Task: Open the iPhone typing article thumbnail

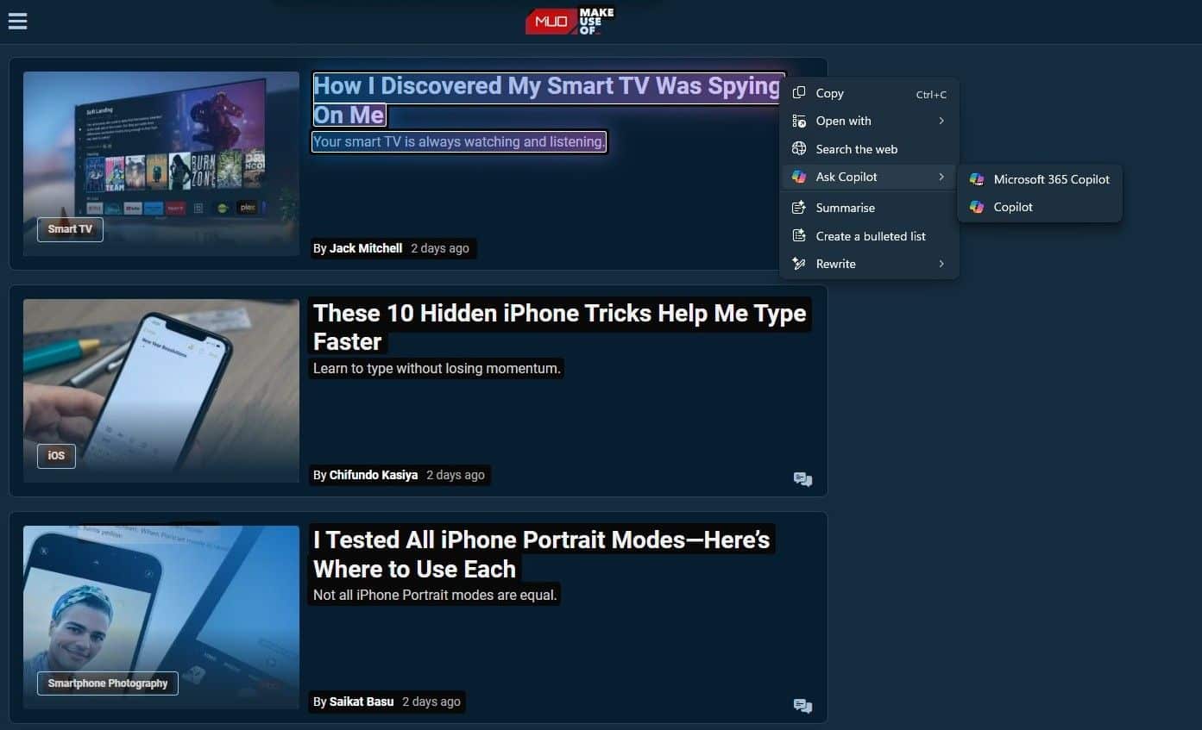Action: point(161,390)
